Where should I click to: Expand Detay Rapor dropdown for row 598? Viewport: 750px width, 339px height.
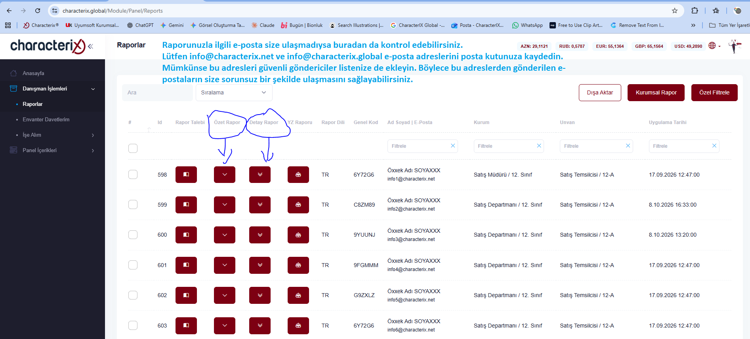tap(260, 175)
